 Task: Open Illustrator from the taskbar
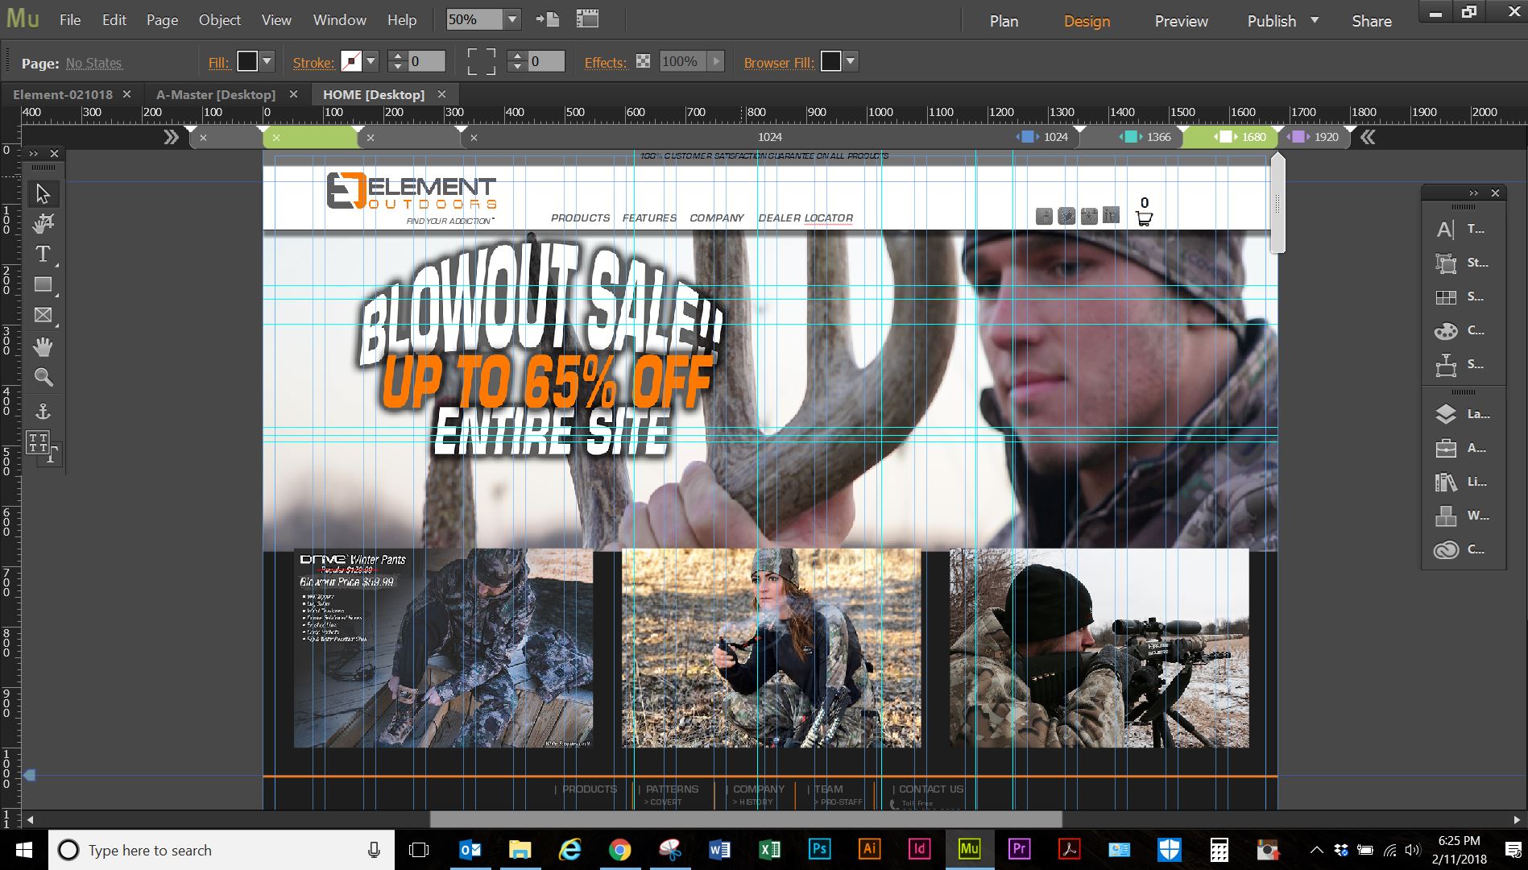tap(869, 849)
